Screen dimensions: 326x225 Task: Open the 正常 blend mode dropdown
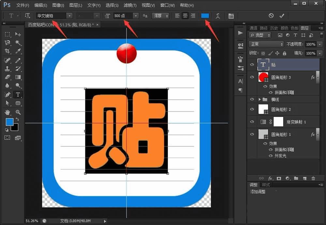click(266, 44)
